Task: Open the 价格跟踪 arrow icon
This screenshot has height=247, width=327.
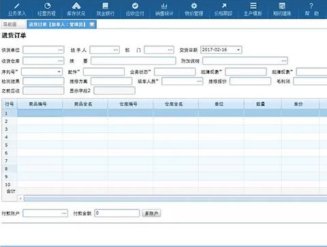Action: point(223,5)
